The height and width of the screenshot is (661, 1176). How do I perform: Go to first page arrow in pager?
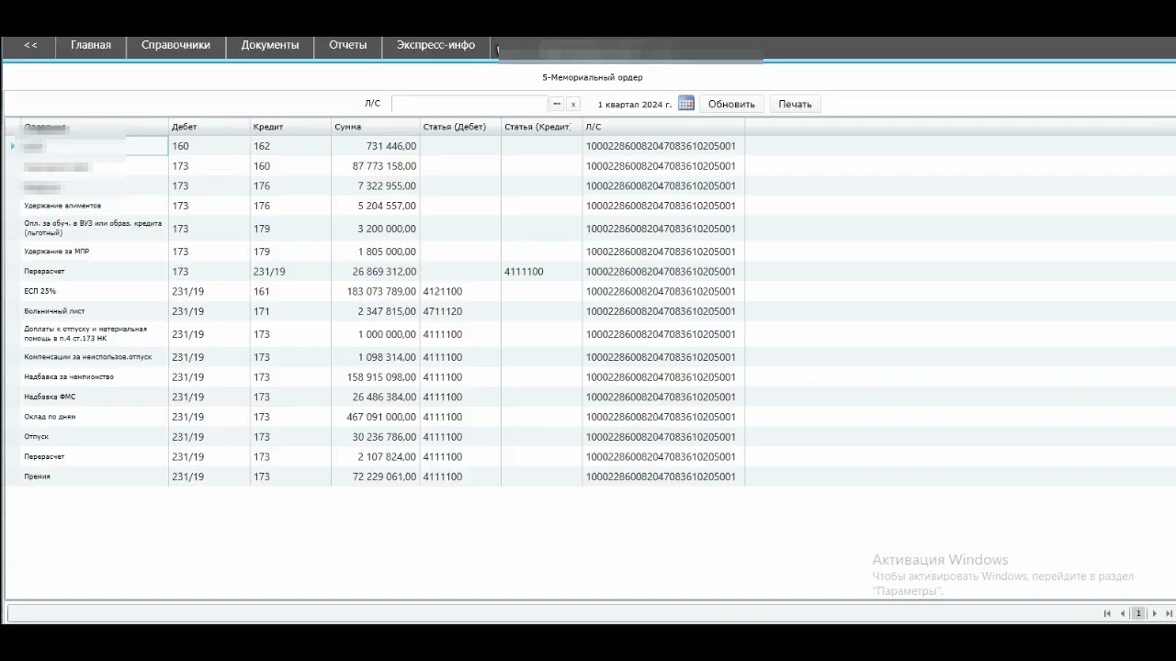[x=1107, y=613]
